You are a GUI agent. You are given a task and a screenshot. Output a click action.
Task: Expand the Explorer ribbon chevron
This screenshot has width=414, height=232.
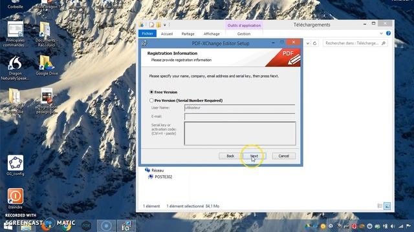pos(381,34)
